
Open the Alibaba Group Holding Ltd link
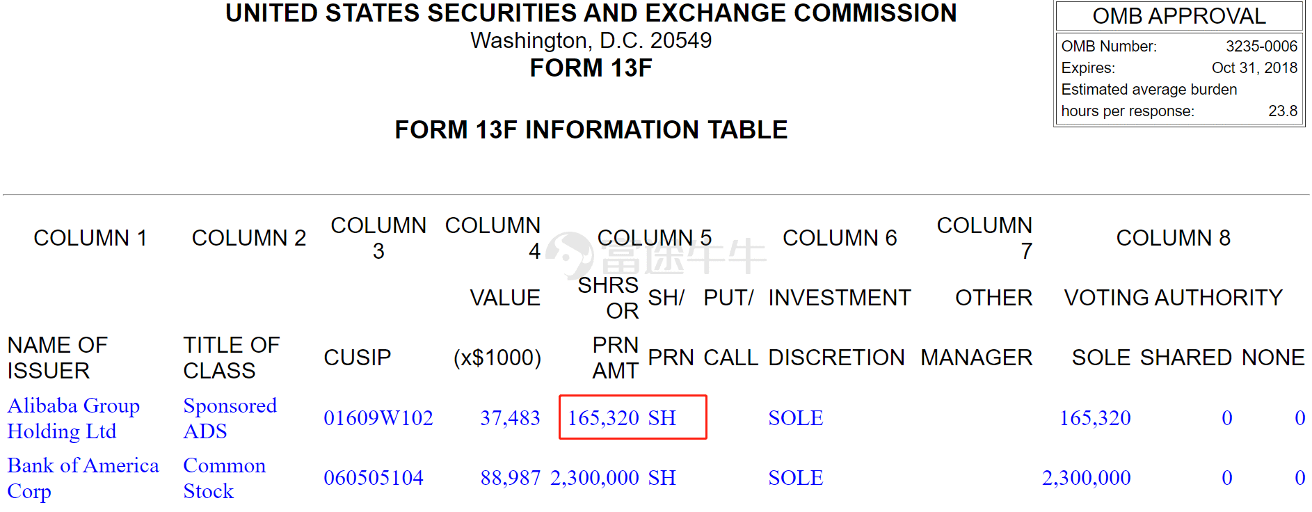pos(73,418)
